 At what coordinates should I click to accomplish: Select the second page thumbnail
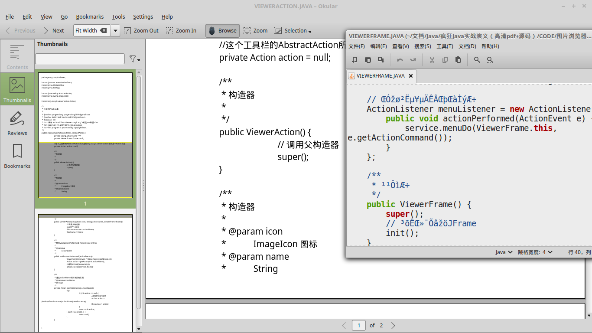click(x=85, y=272)
